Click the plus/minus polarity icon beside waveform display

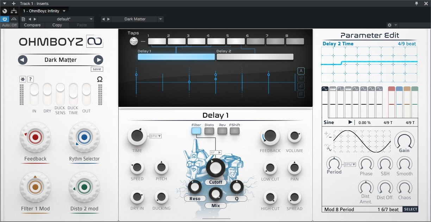tap(327, 135)
